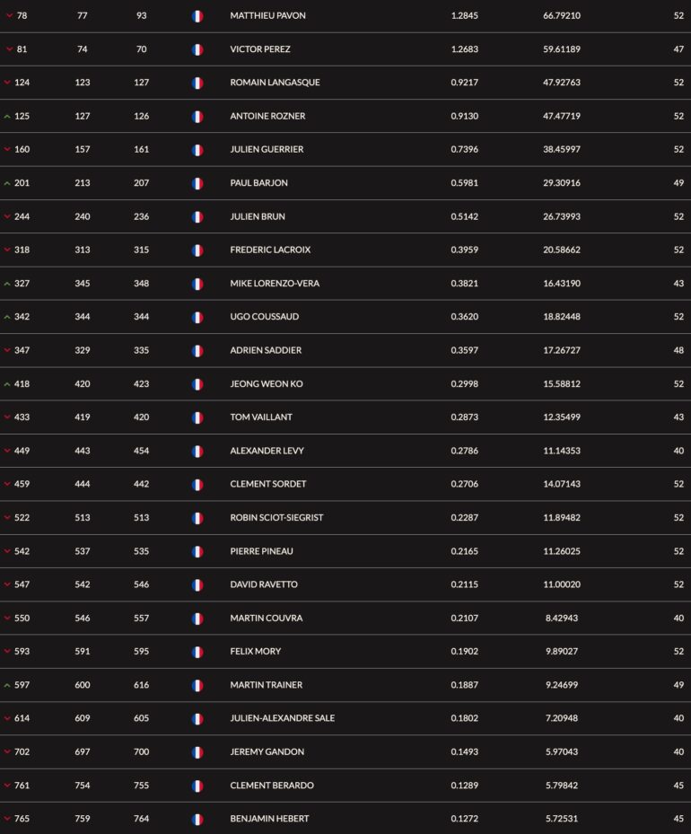Click the flag beside Mike Lorenzo-Vera
691x834 pixels.
(x=197, y=284)
